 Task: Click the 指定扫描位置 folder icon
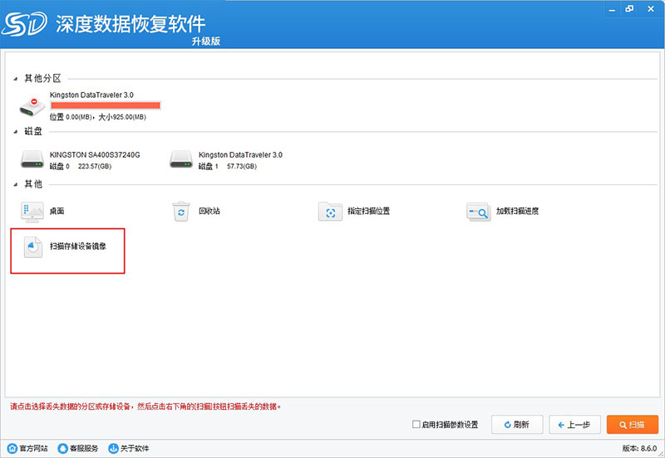coord(330,212)
